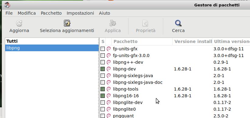
Task: Select the pngquant package name
Action: (123, 116)
